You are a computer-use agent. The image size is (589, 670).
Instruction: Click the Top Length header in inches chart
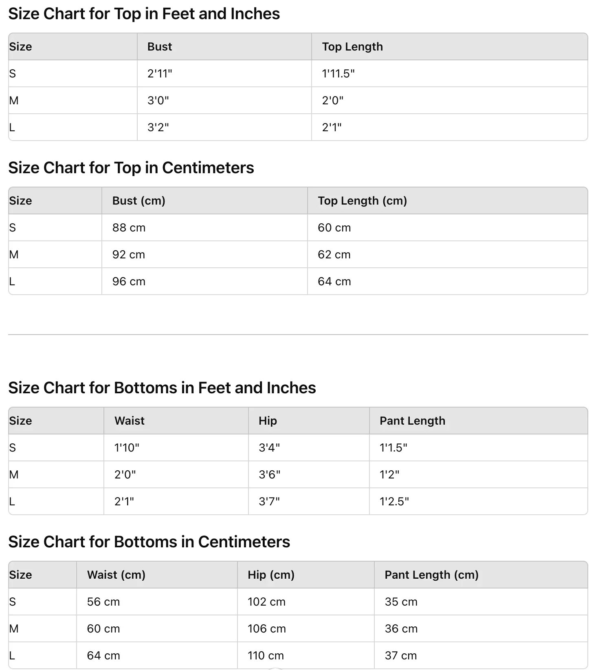click(449, 47)
